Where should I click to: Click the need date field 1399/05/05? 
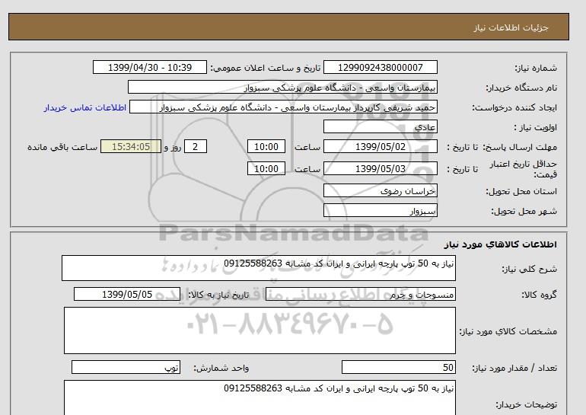coord(127,294)
